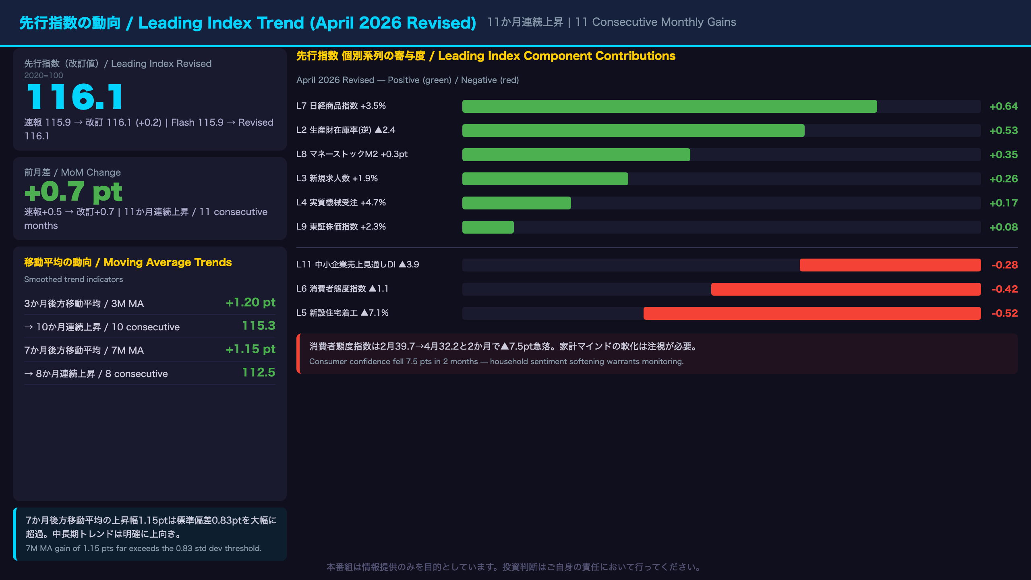
Task: Select the L8 マネーストックM2 bar
Action: pyautogui.click(x=576, y=155)
